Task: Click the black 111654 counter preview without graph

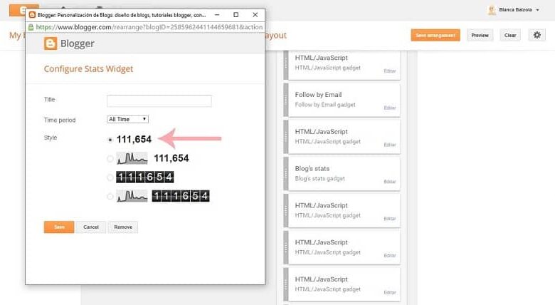Action: 145,177
